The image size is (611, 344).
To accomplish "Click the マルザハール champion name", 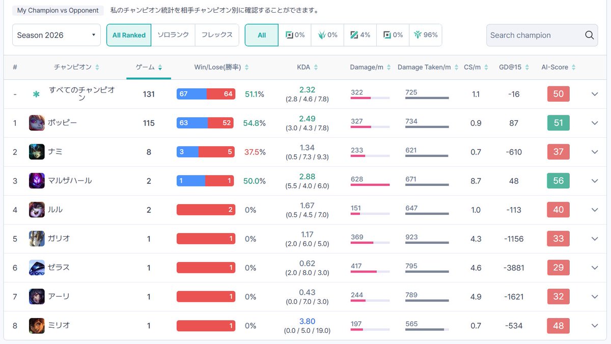I will pos(70,181).
